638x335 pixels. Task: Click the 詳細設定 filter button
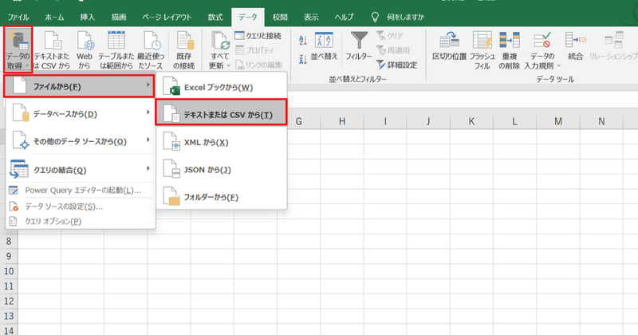pyautogui.click(x=397, y=65)
